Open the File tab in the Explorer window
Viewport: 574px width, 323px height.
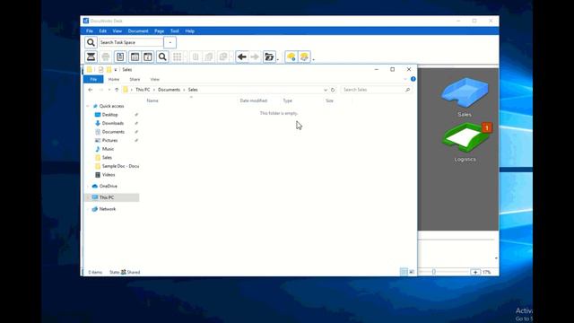coord(93,79)
